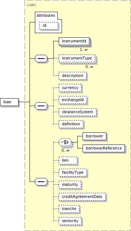Click the sequence icon connected to instrumentId
The width and height of the screenshot is (131, 231).
tap(41, 58)
